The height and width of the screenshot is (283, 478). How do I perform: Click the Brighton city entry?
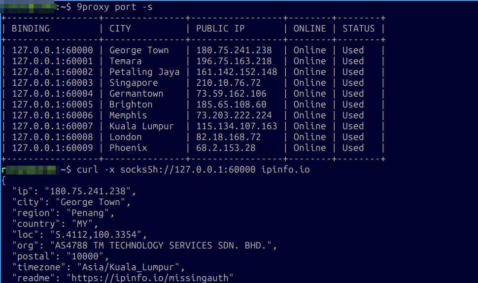pos(131,105)
